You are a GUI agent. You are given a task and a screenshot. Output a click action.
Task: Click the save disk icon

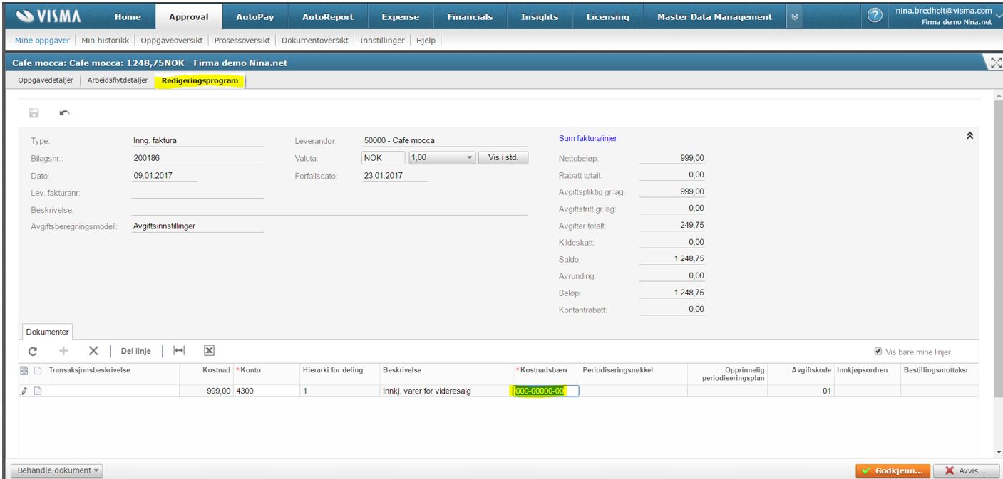33,113
